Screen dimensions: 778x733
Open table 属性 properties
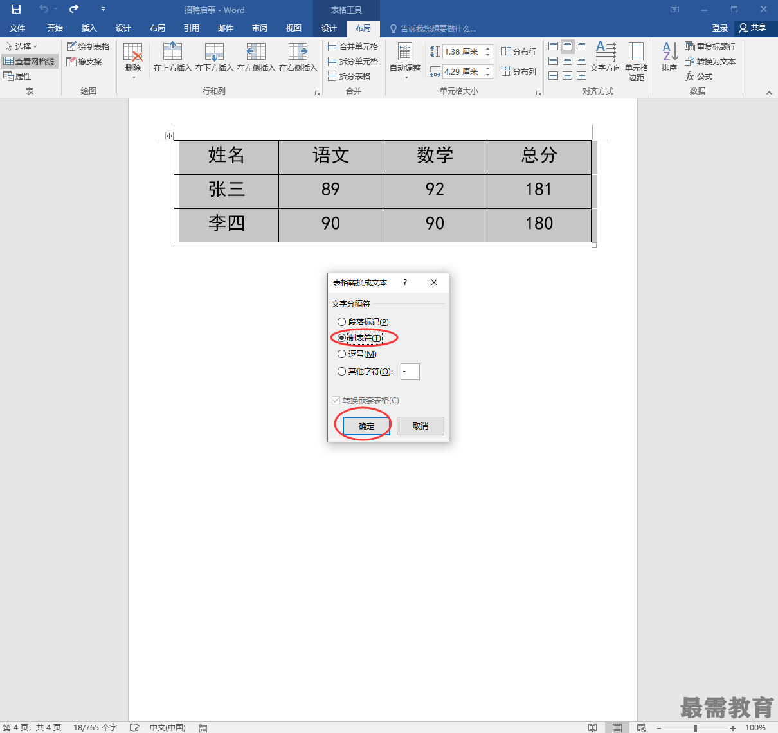pyautogui.click(x=17, y=76)
